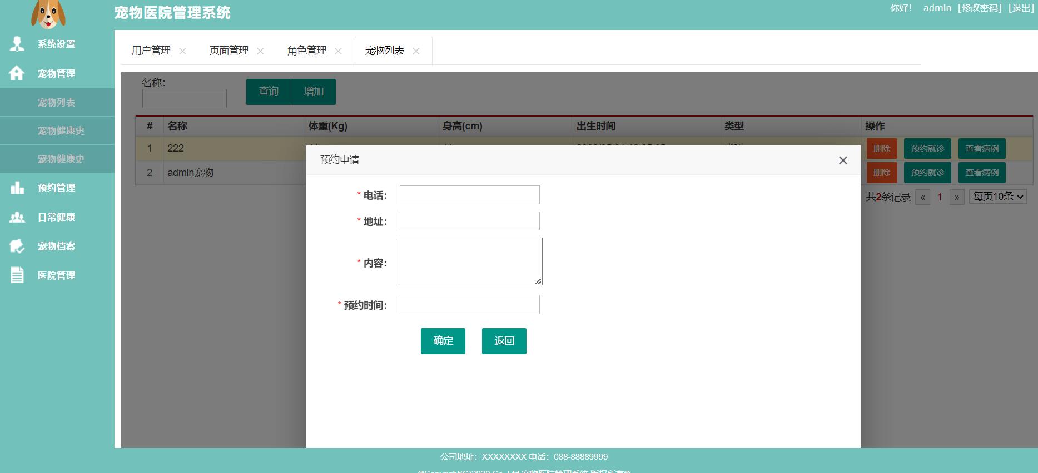Click the 查询 search button

tap(269, 92)
